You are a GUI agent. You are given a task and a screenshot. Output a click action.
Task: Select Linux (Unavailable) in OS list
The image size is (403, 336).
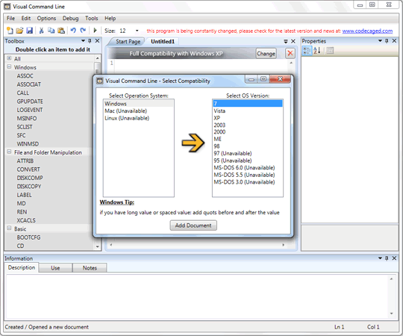click(x=139, y=118)
